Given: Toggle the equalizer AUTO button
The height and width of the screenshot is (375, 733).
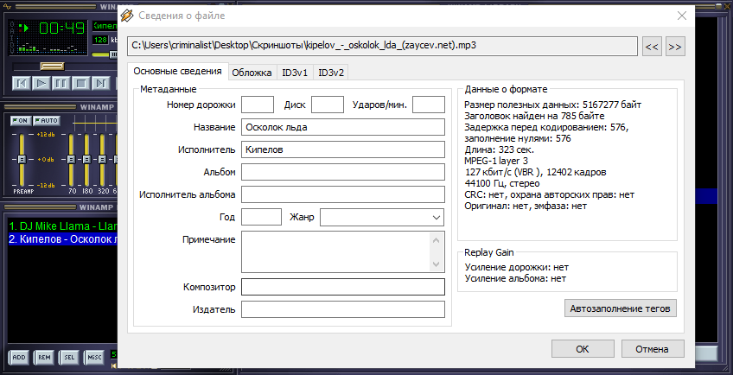Looking at the screenshot, I should (x=47, y=120).
